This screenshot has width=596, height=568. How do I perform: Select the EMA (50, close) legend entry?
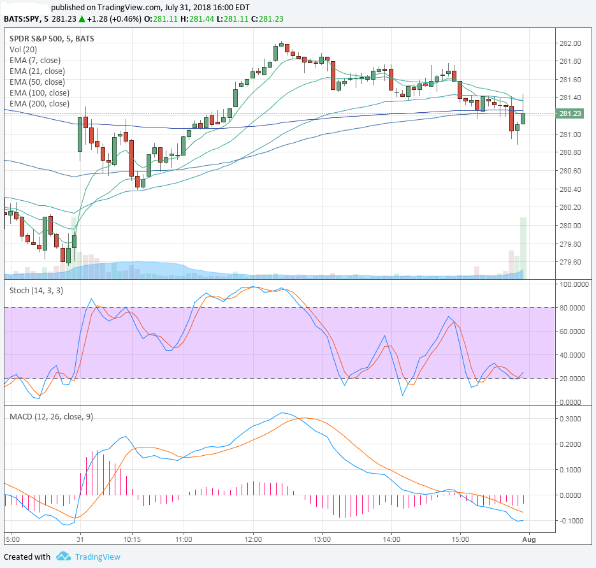37,82
